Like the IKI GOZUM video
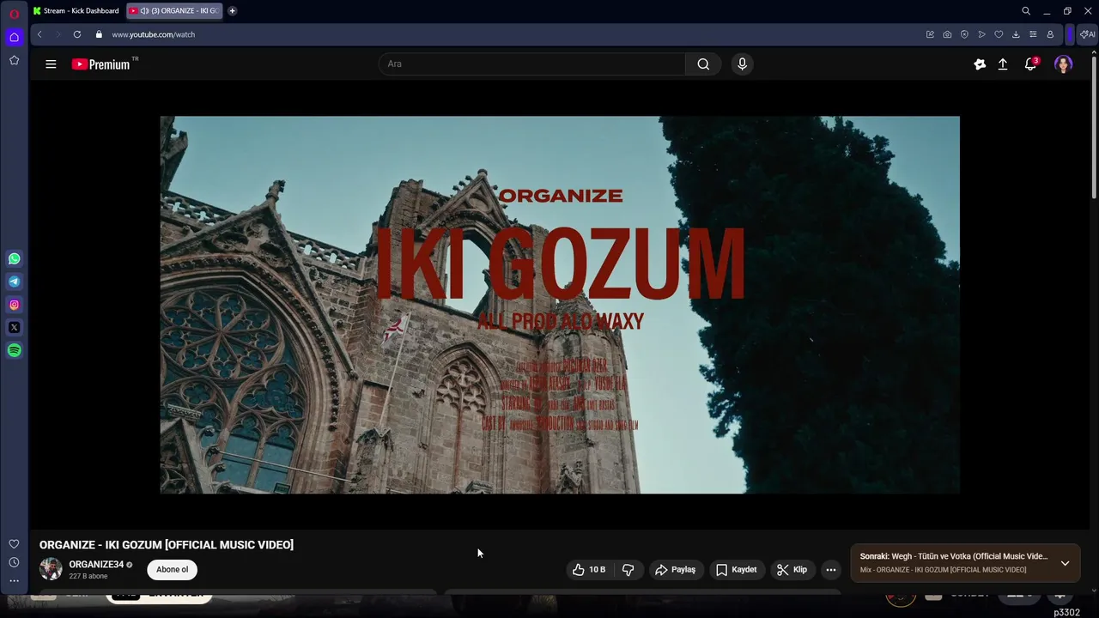Screen dimensions: 1099x618 [589, 570]
